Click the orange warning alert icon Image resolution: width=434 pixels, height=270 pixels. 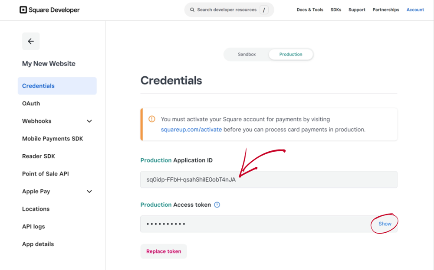(x=152, y=119)
